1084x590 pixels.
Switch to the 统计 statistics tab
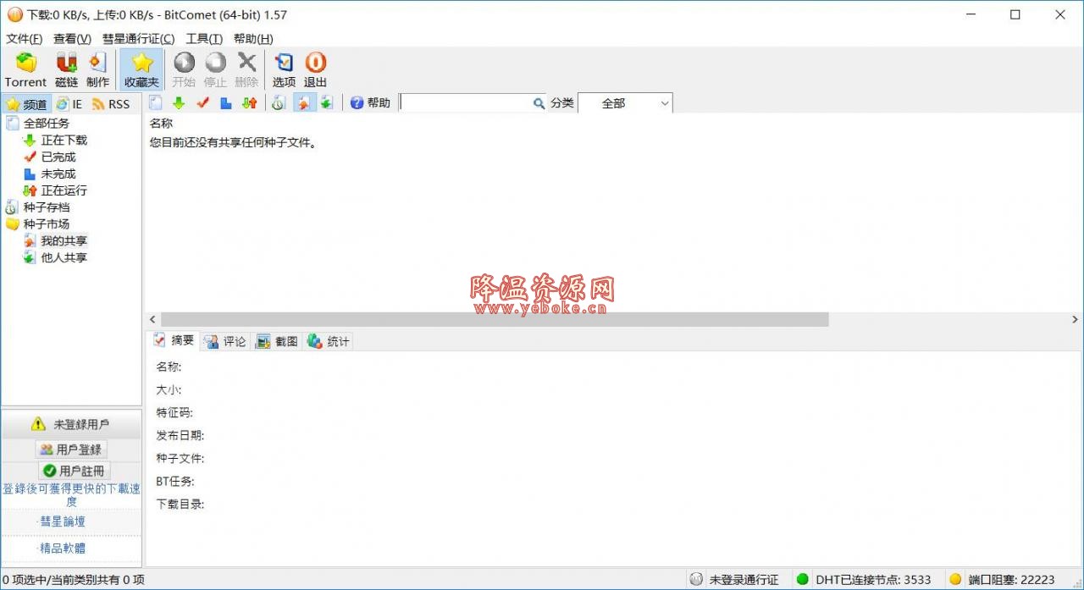coord(329,341)
